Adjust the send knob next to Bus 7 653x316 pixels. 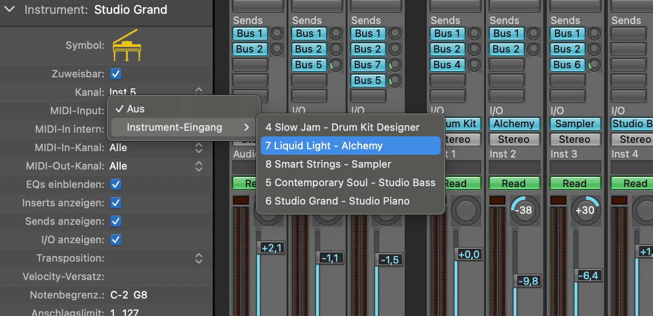click(395, 65)
